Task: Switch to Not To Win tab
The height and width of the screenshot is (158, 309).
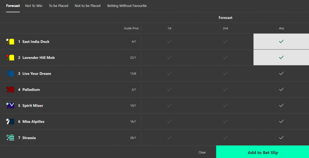Action: point(34,6)
